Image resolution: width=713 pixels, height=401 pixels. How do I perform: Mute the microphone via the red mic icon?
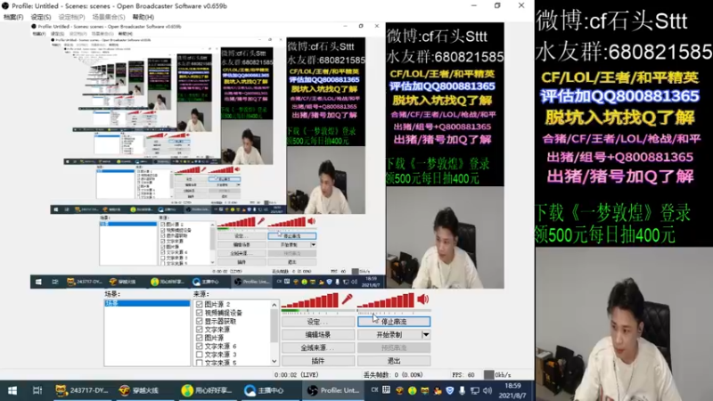[x=348, y=299]
